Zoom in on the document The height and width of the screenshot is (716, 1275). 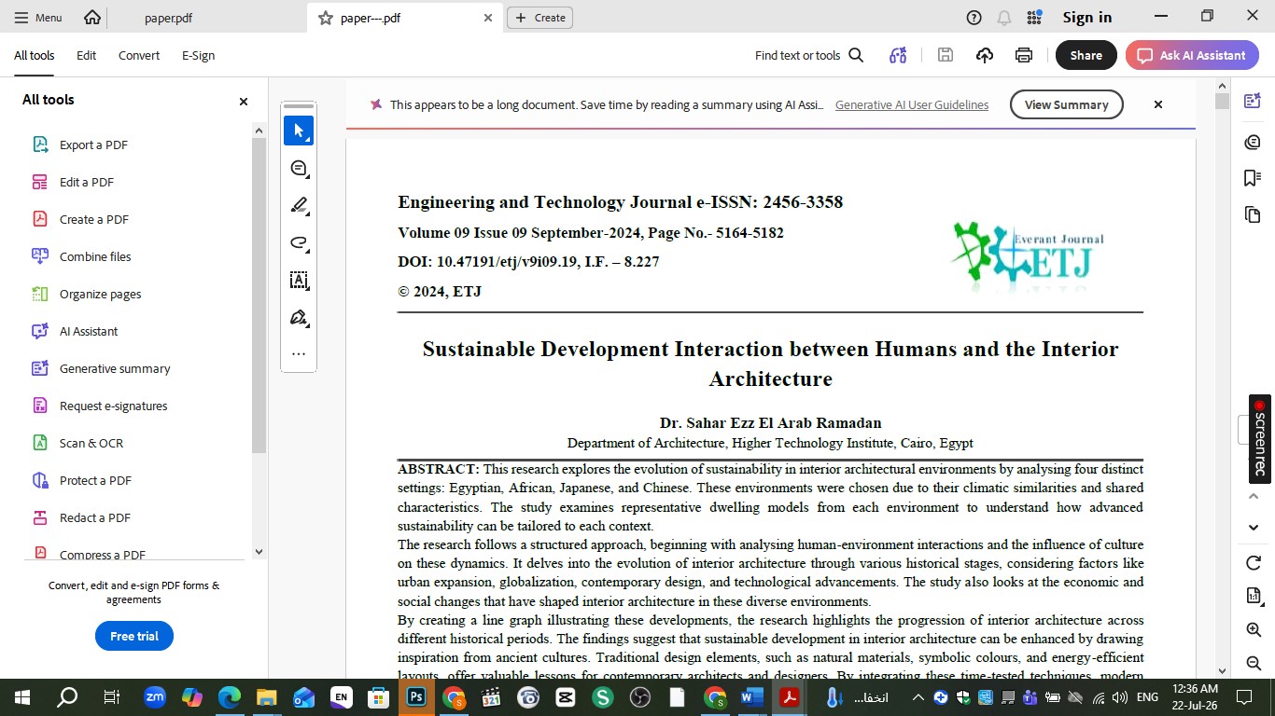[1254, 629]
